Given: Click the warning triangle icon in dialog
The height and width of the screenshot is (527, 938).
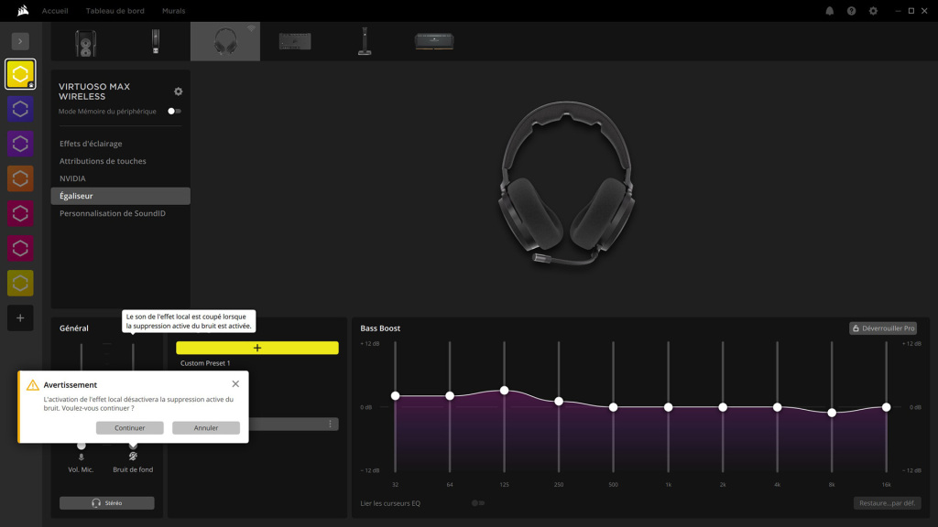Looking at the screenshot, I should 33,385.
